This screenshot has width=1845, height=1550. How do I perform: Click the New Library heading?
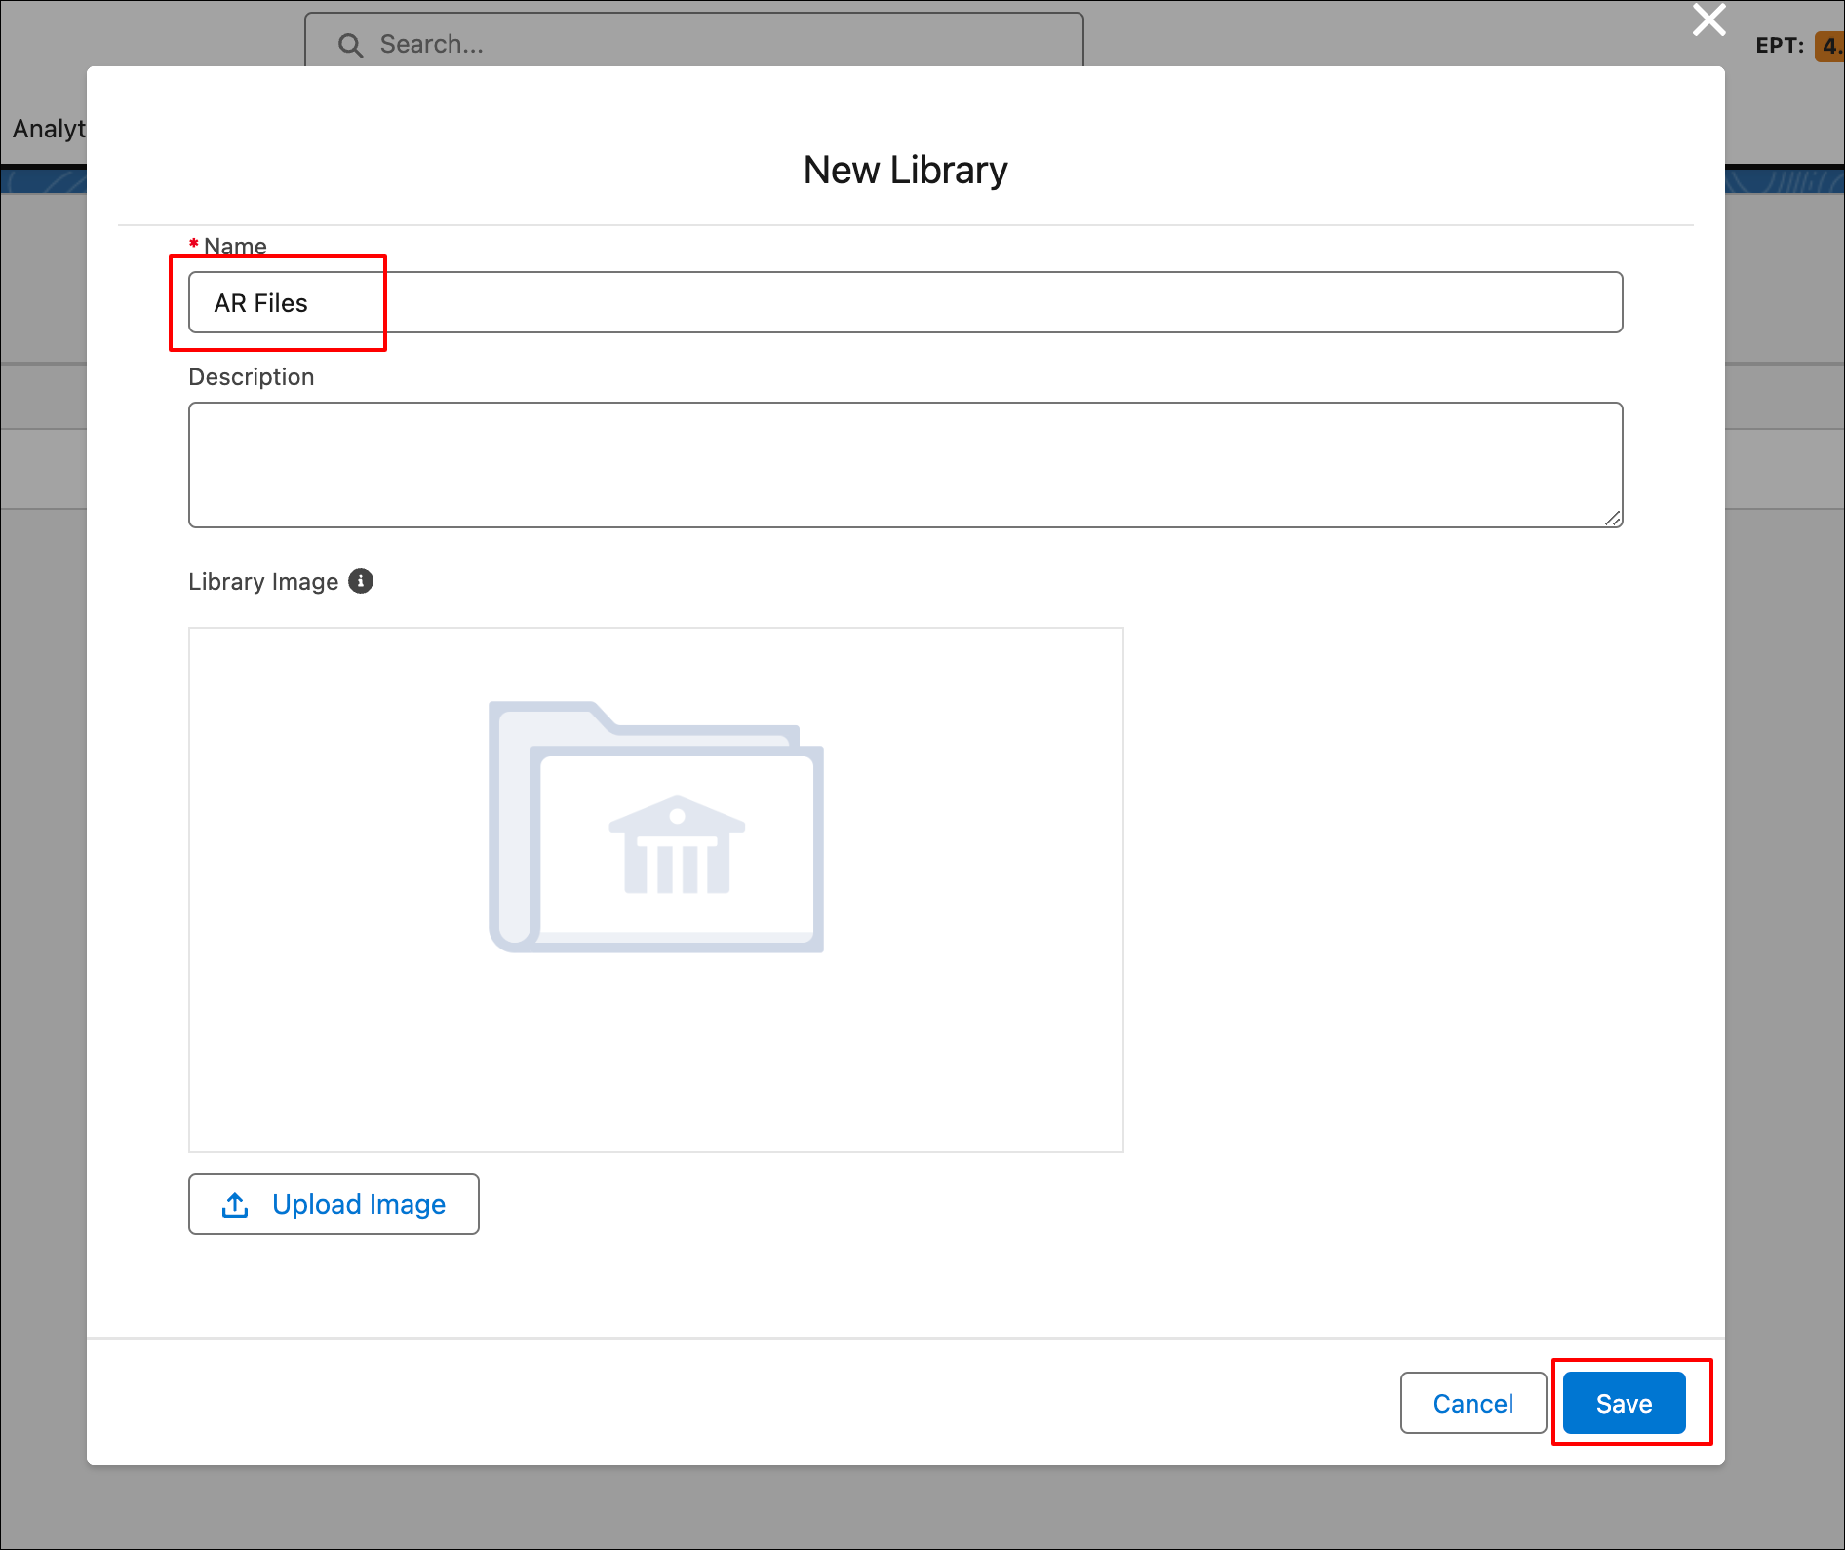905,170
